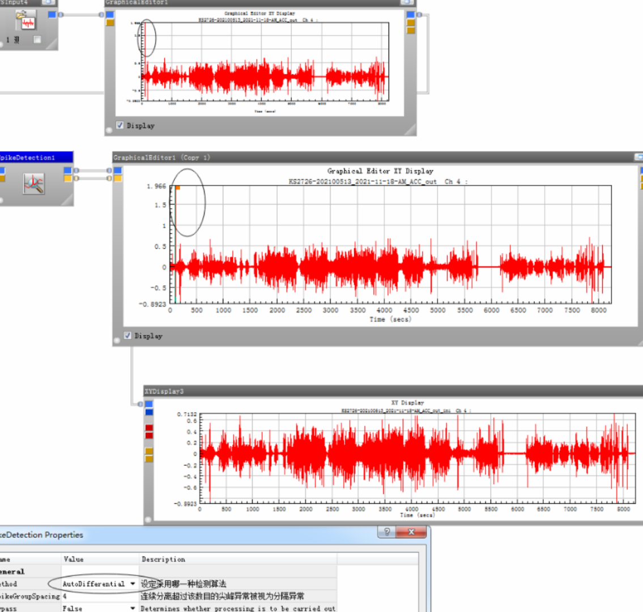The width and height of the screenshot is (643, 612).
Task: Click the blue output pad on SpikeDetection1
Action: [68, 170]
